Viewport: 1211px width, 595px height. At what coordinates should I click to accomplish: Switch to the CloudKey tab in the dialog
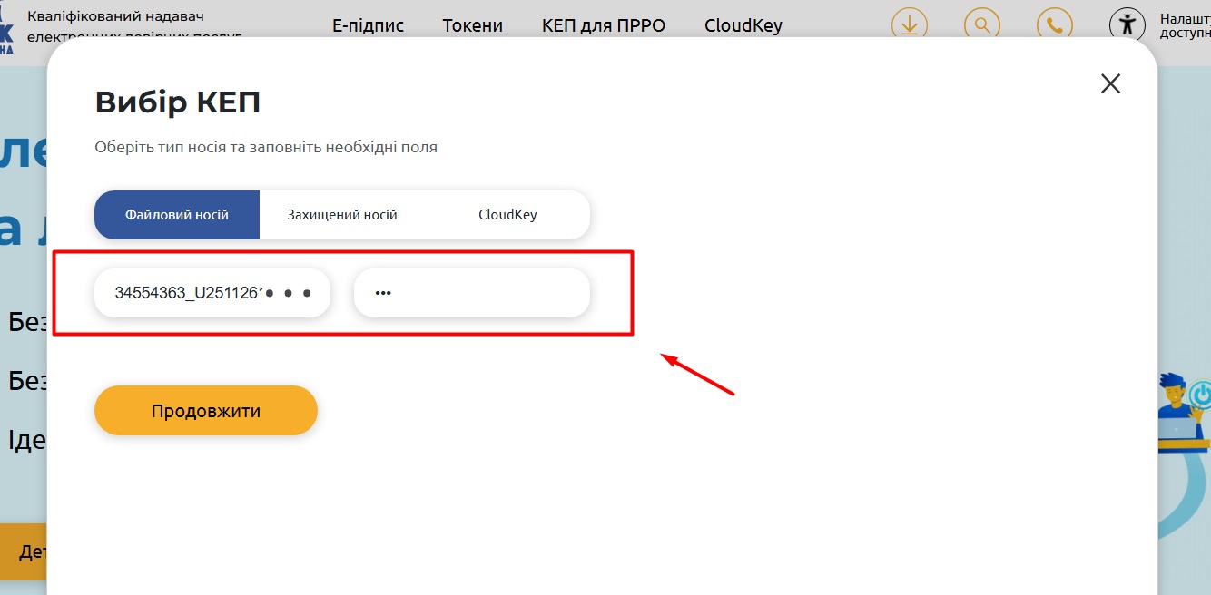(x=507, y=215)
